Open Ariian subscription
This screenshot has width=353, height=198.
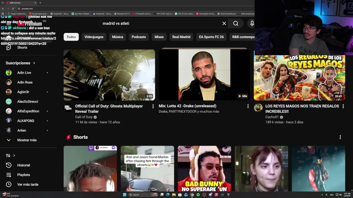[x=22, y=130]
